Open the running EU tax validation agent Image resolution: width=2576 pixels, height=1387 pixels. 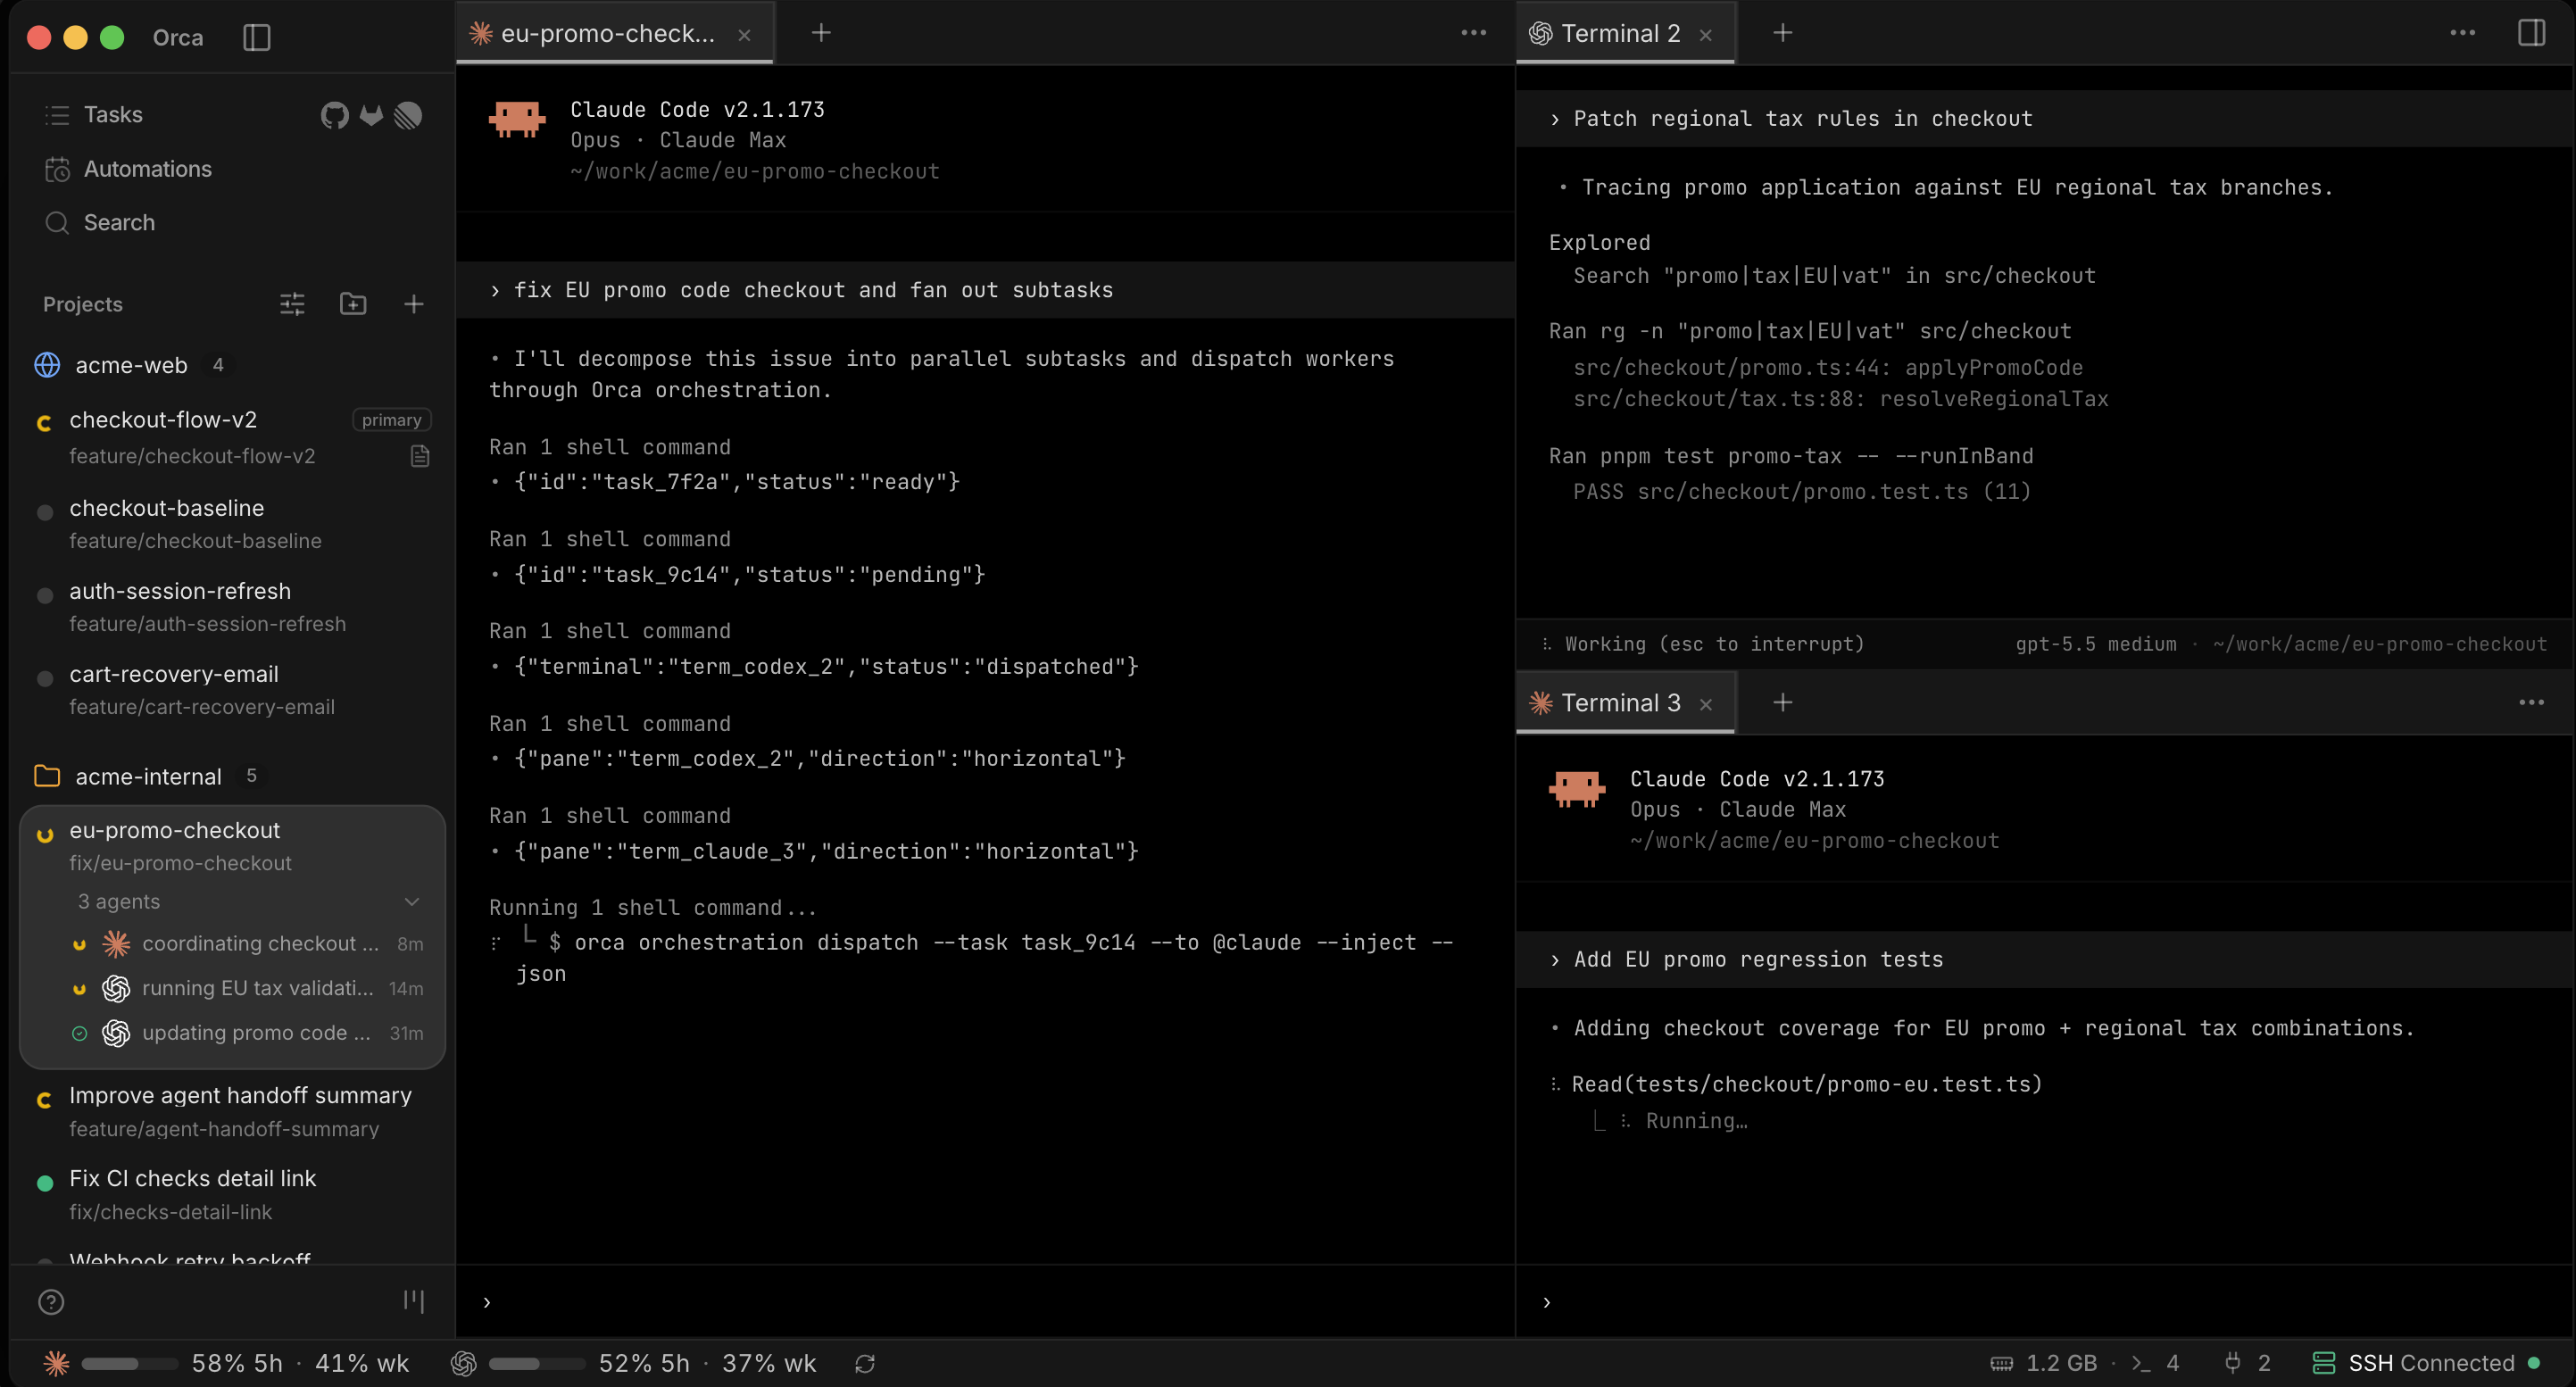click(247, 988)
